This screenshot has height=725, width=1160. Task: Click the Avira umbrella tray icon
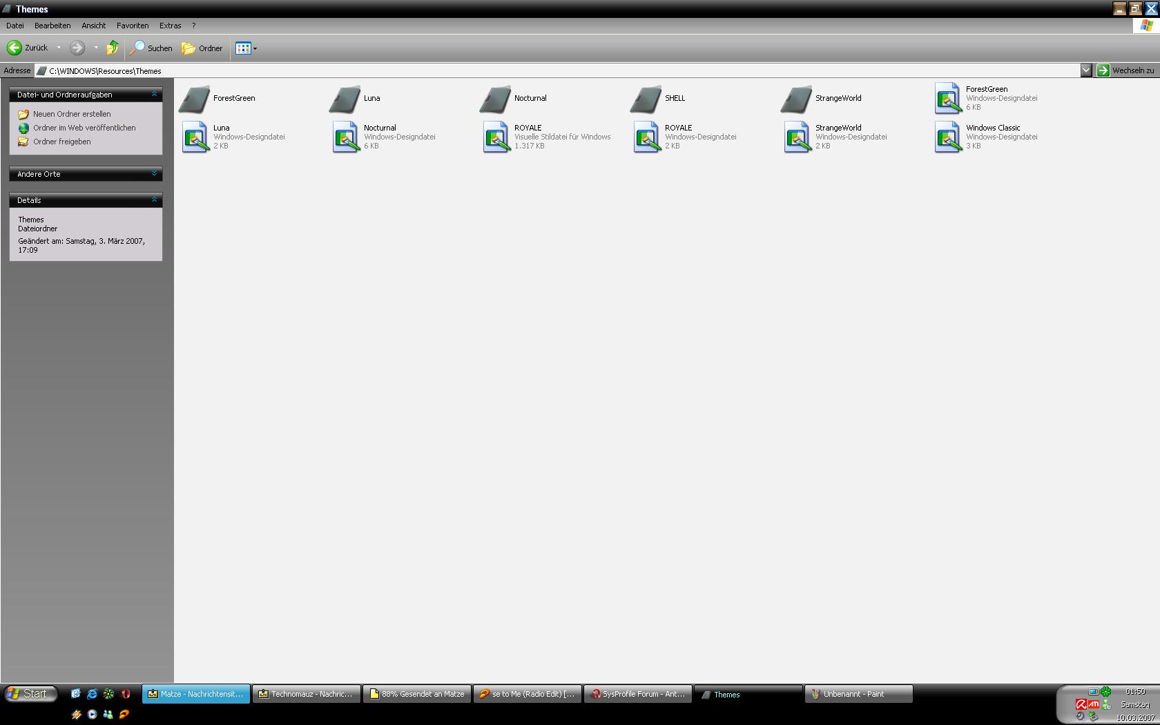click(1081, 704)
